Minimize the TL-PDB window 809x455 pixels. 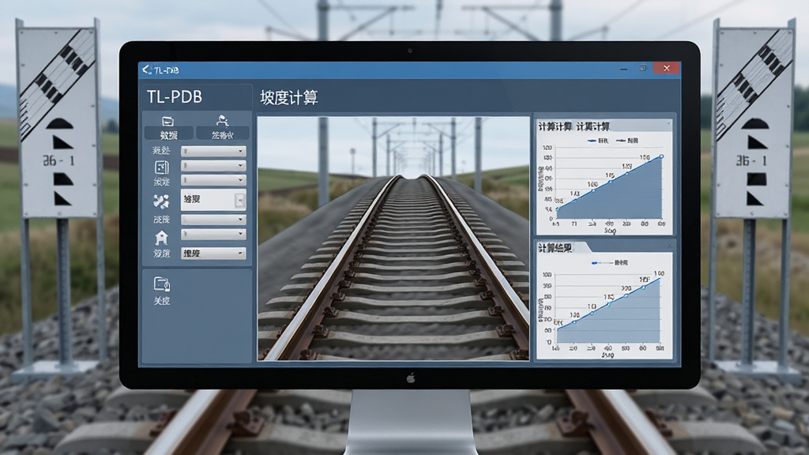coord(624,69)
